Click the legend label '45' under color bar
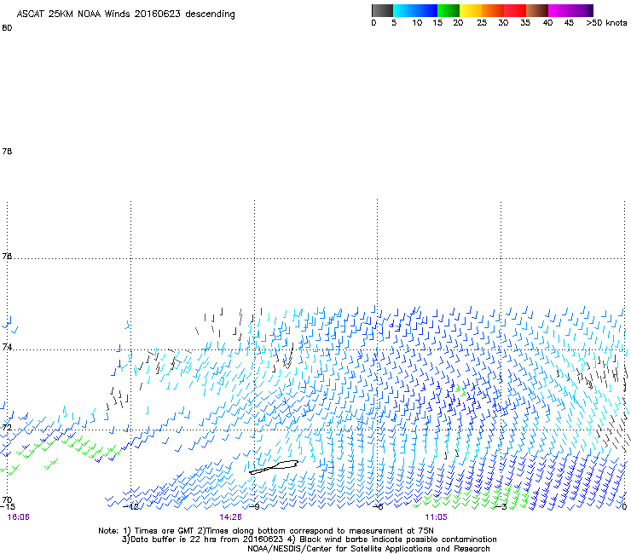 tap(569, 23)
